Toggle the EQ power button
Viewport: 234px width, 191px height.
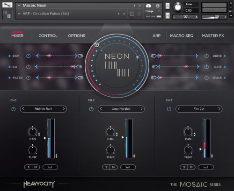tap(28, 67)
